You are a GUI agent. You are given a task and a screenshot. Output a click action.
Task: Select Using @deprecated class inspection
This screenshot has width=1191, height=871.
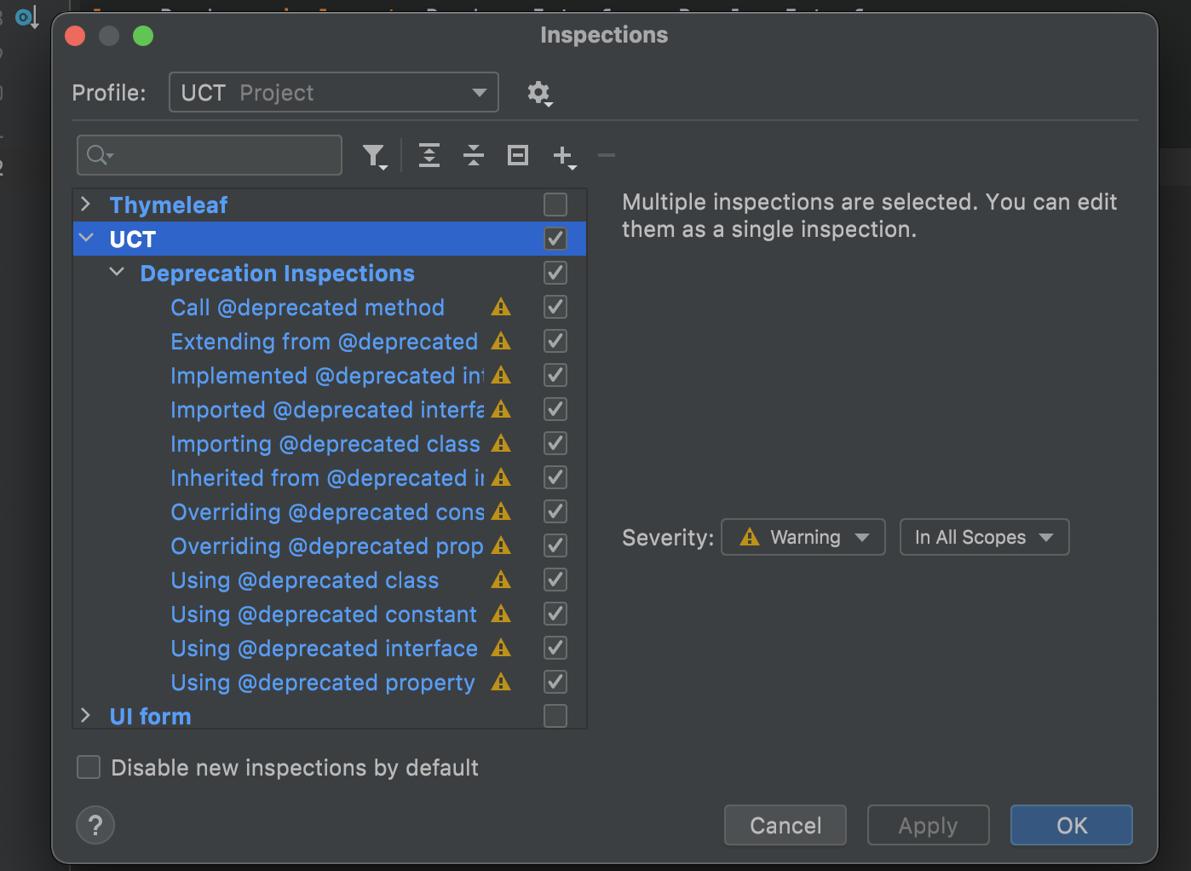pos(305,580)
